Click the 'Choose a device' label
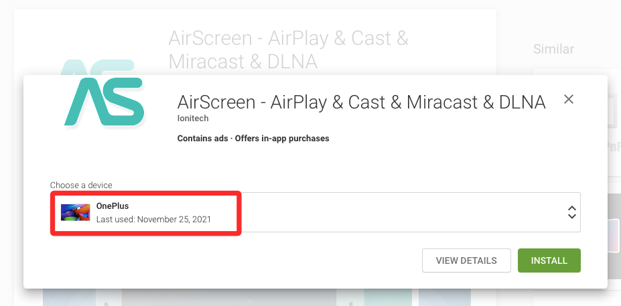621x306 pixels. (x=81, y=185)
